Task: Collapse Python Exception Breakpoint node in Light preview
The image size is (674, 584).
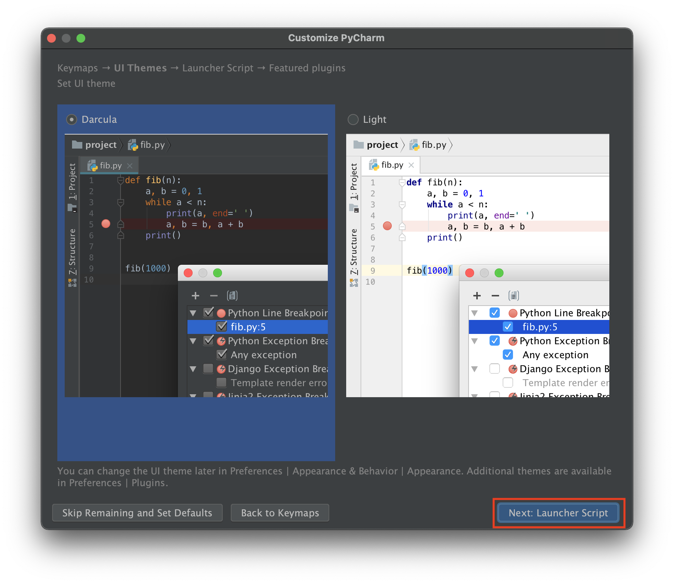Action: [474, 341]
